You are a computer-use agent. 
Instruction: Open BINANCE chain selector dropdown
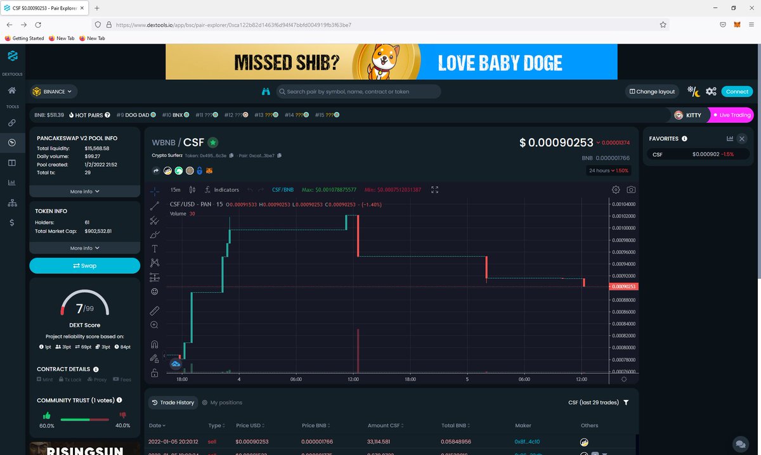54,91
